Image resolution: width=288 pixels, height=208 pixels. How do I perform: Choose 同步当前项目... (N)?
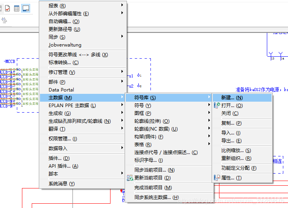(168, 170)
